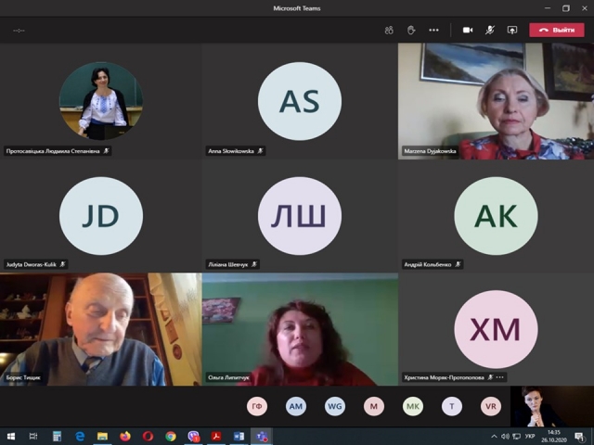Open More actions ellipsis menu
The width and height of the screenshot is (594, 445).
pyautogui.click(x=433, y=31)
